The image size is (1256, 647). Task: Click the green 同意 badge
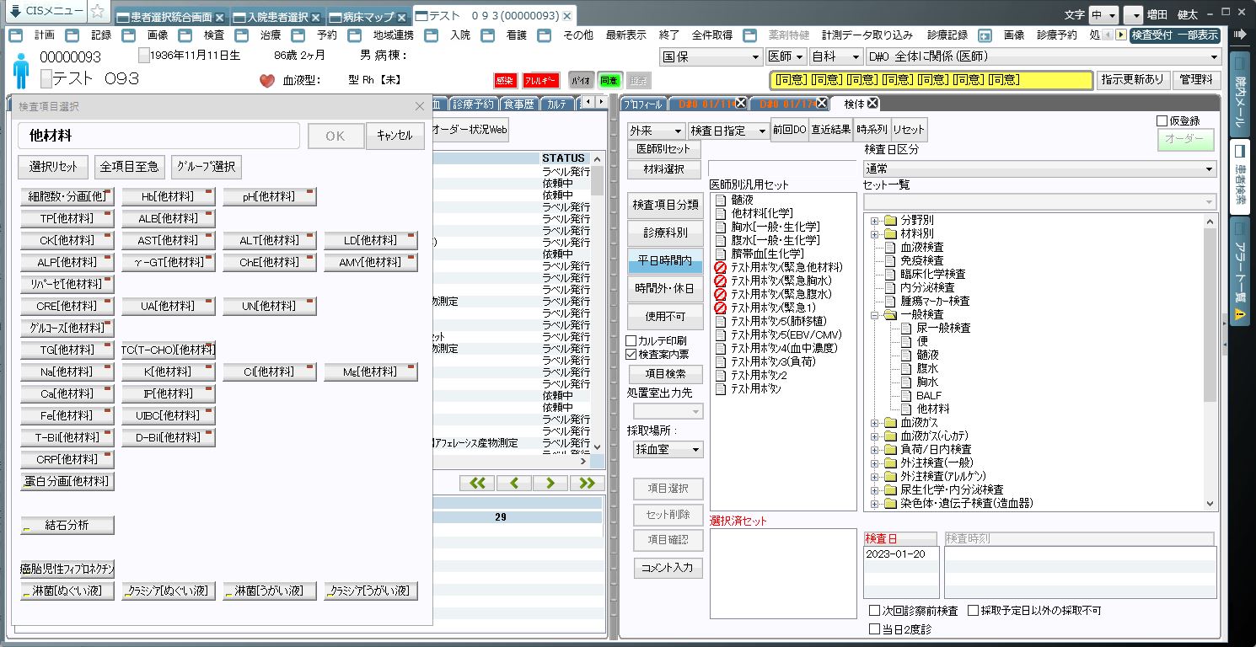(x=609, y=80)
